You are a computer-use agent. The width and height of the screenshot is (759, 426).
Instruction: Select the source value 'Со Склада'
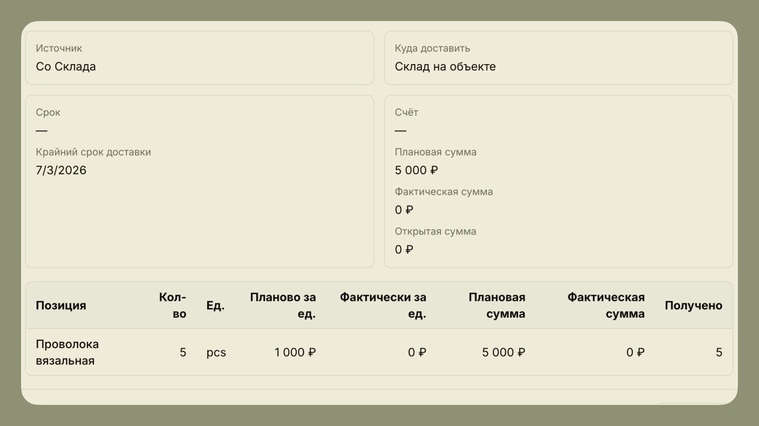[x=66, y=67]
